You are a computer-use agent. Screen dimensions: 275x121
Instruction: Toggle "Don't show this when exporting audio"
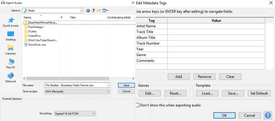coord(138,105)
